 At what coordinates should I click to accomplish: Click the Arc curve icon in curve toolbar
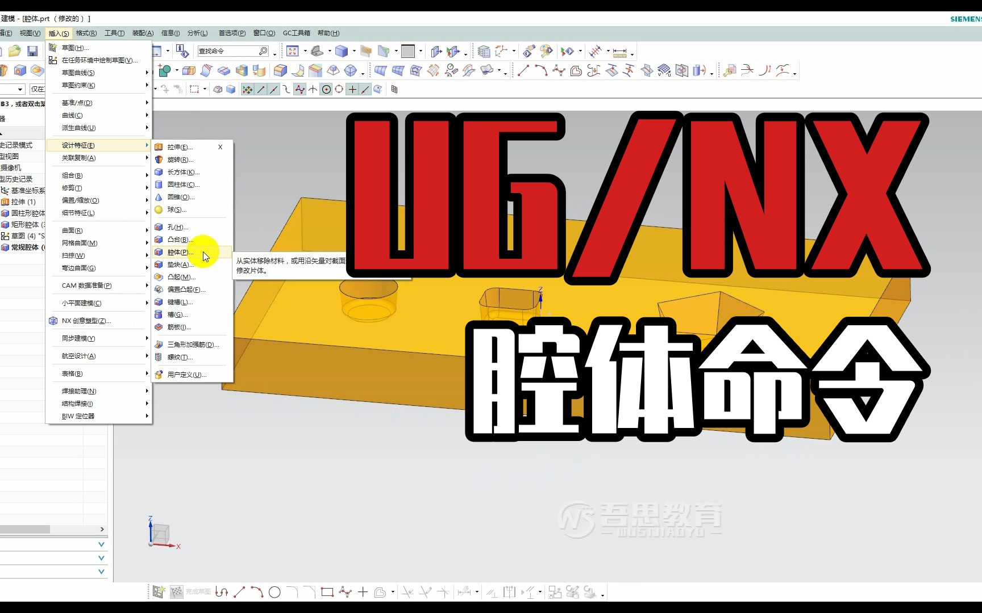pos(541,70)
